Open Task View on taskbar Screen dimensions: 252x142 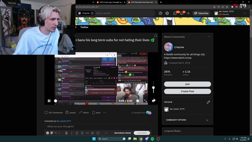[x=129, y=139]
